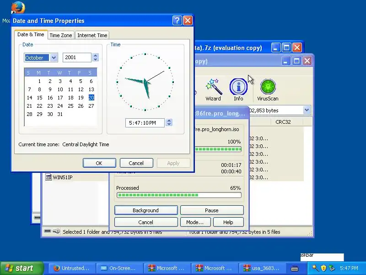Click the drive icon in WinRAR status bar
This screenshot has width=366, height=275.
[x=48, y=231]
